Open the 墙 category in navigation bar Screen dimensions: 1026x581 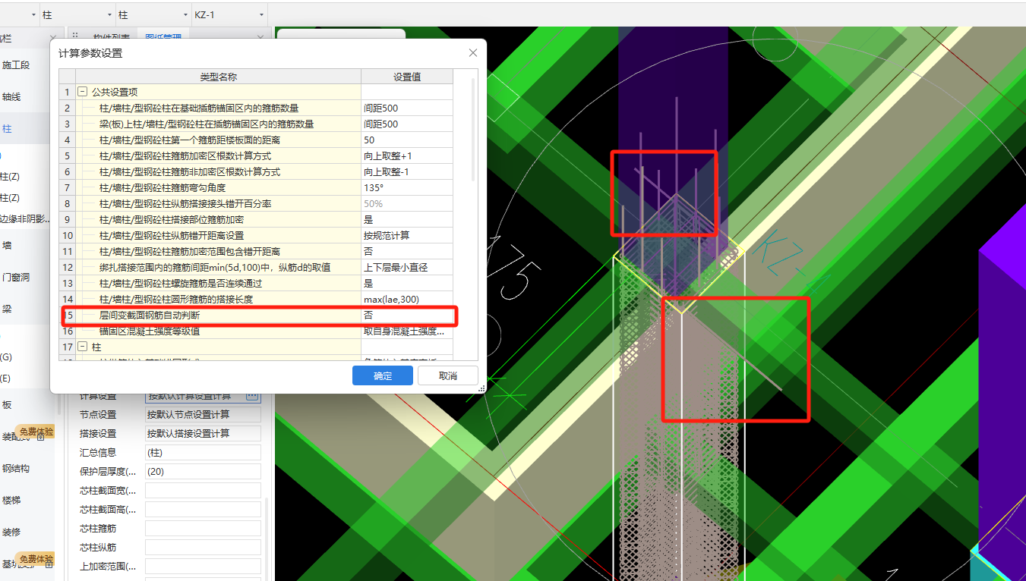[x=7, y=245]
